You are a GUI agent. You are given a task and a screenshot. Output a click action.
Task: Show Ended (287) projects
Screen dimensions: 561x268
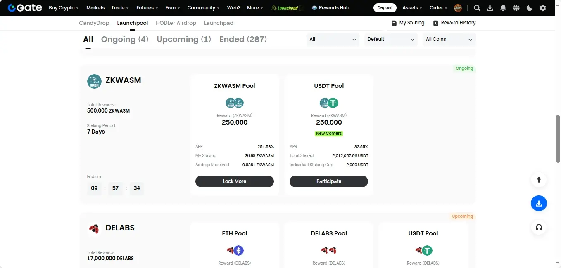pyautogui.click(x=243, y=40)
